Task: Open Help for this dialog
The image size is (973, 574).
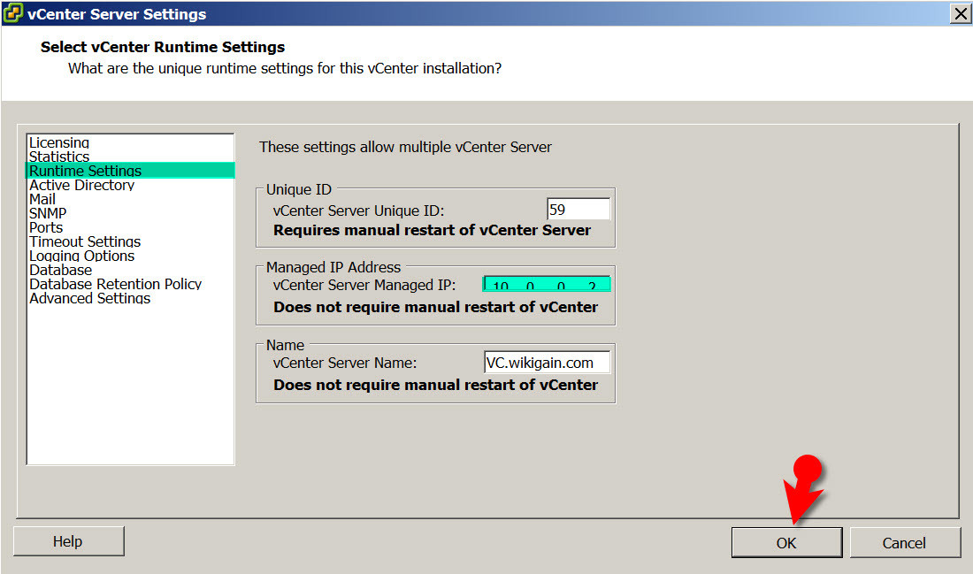Action: (68, 541)
